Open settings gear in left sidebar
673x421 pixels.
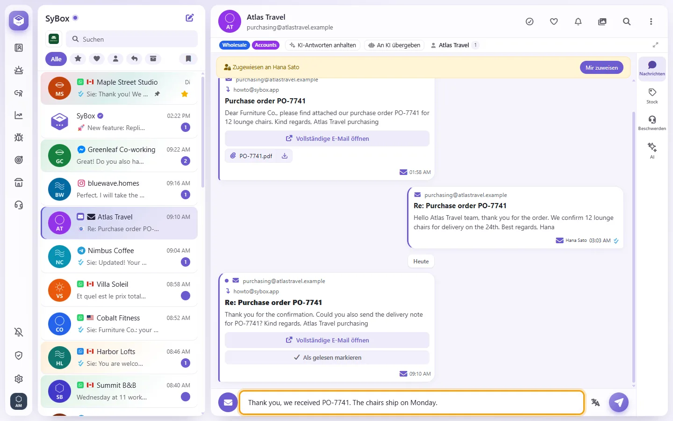[19, 379]
